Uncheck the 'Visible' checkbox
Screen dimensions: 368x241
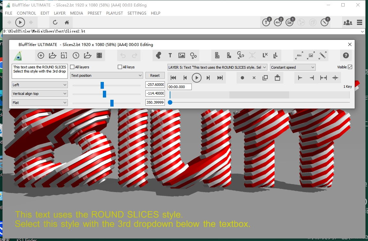(x=350, y=67)
